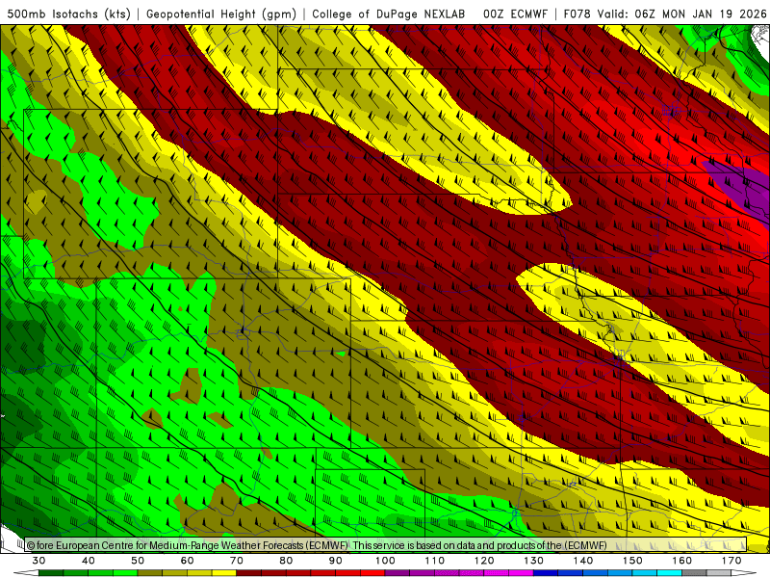Click the dark maroon swatch right of 70
Screen dimensions: 770x578
tap(249, 573)
